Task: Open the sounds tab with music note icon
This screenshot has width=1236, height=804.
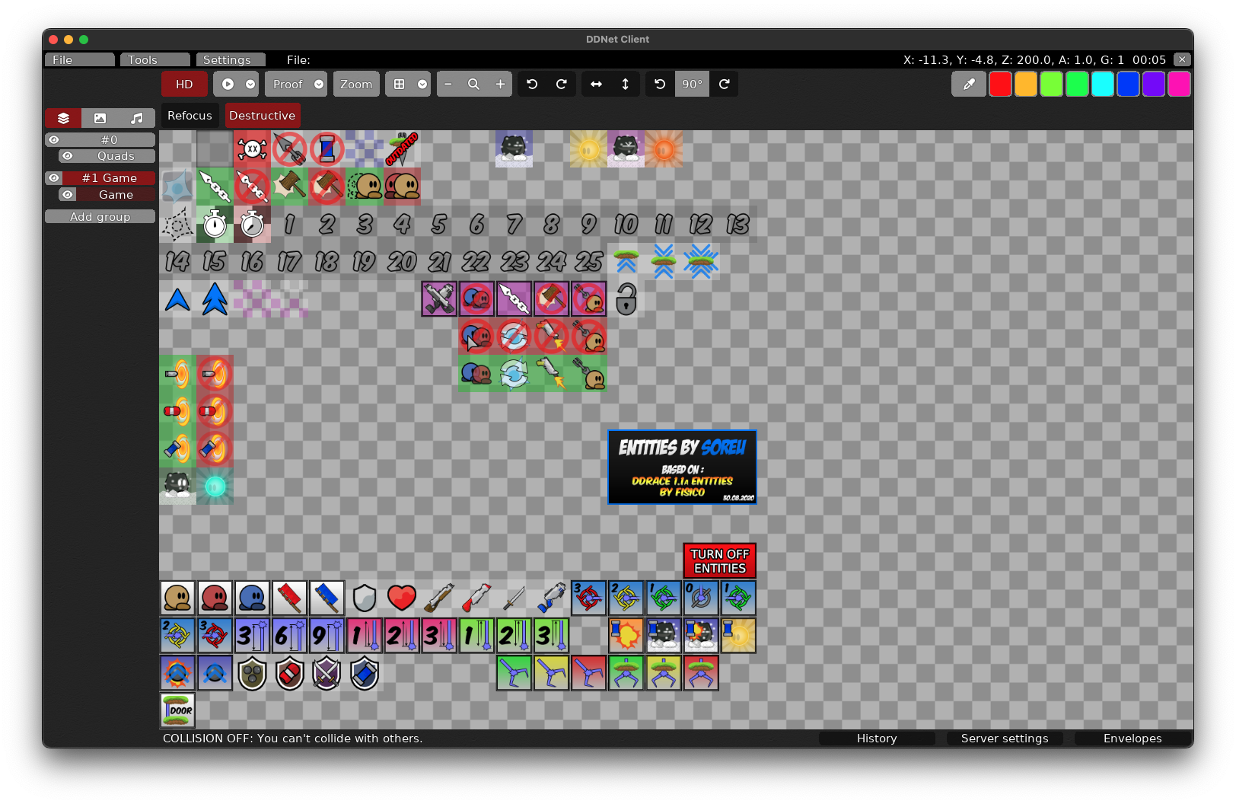Action: [136, 118]
